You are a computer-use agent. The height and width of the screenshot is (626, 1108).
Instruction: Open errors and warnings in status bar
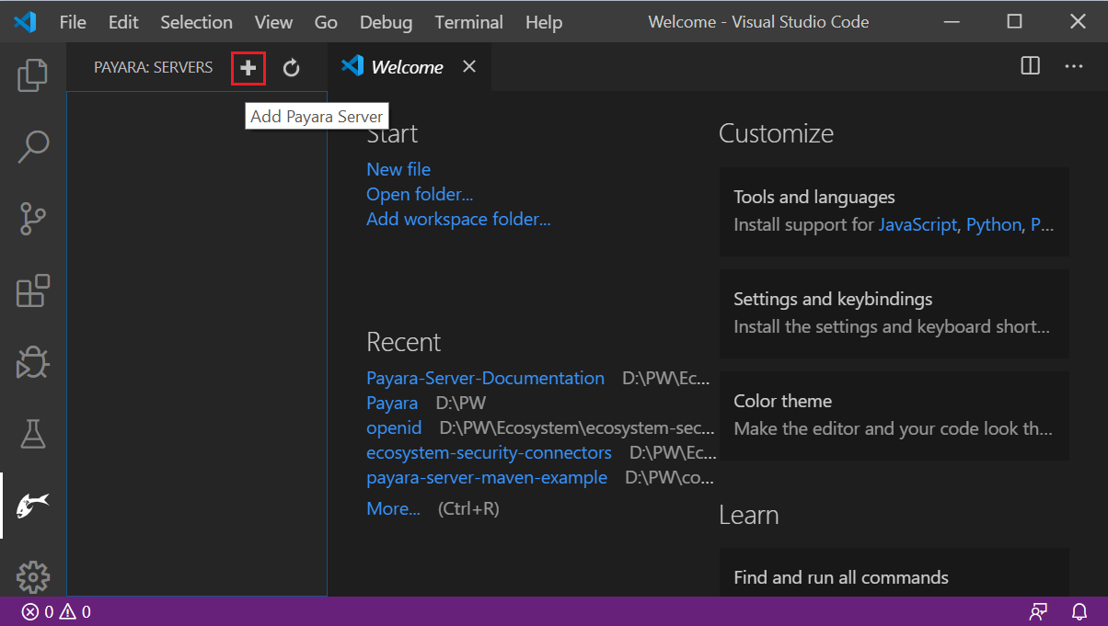pyautogui.click(x=56, y=611)
